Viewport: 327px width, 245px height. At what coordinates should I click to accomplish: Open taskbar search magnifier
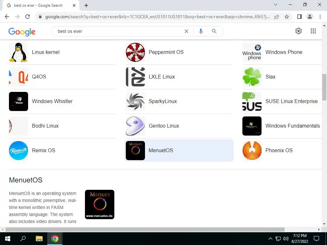23,239
